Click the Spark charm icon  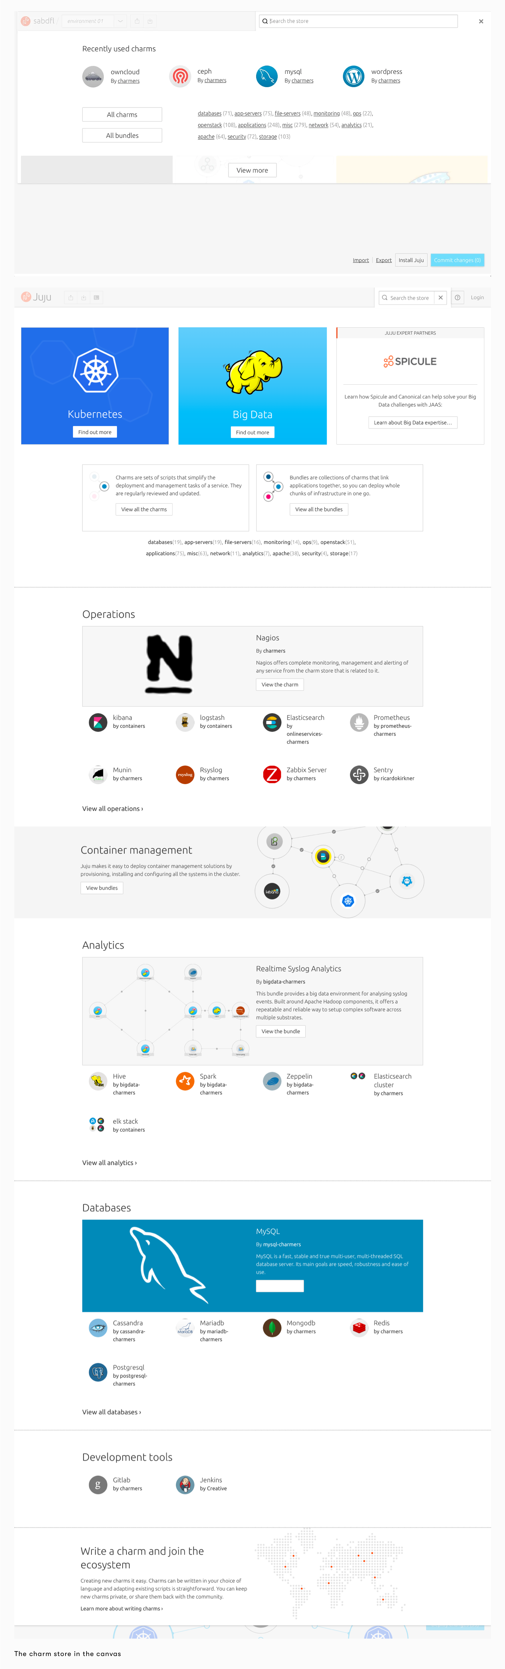pyautogui.click(x=185, y=1081)
